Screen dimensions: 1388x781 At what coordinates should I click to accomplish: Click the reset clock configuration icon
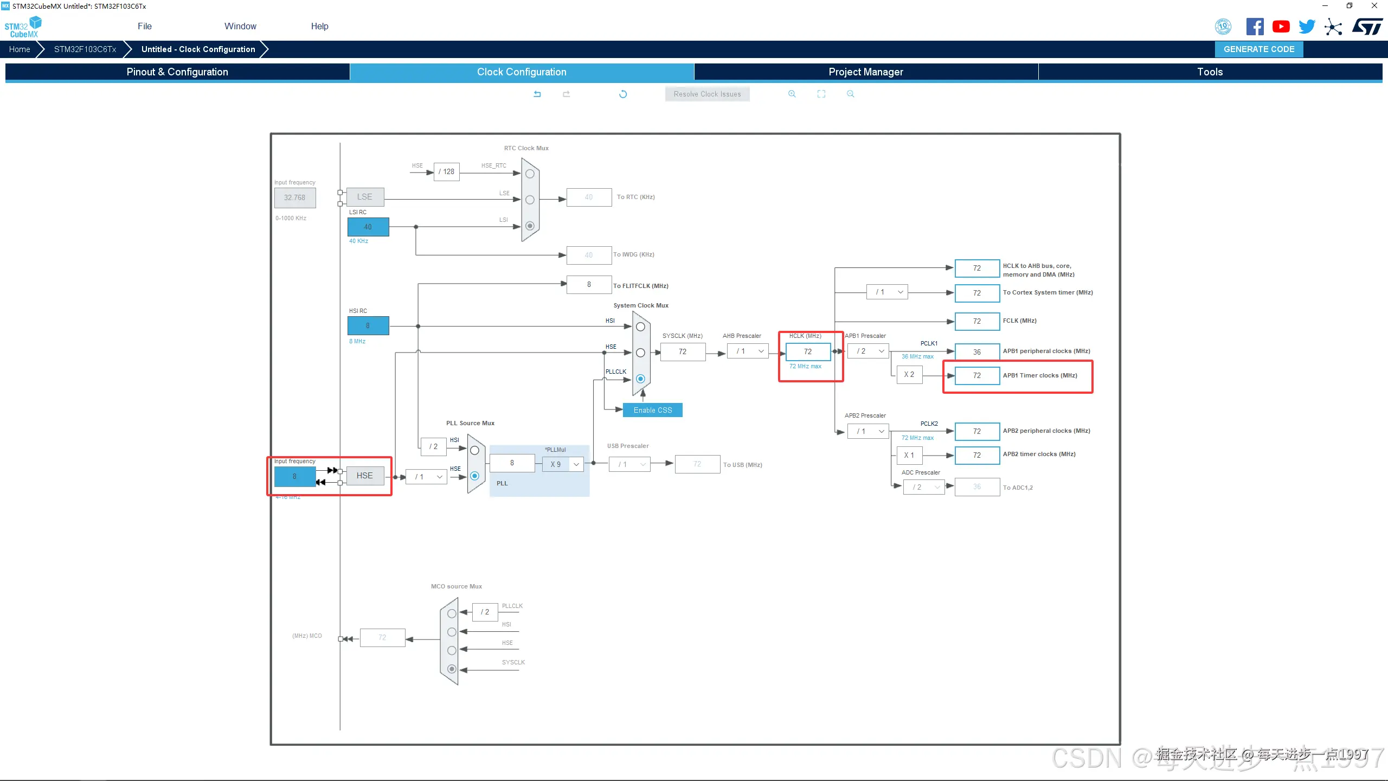(622, 94)
